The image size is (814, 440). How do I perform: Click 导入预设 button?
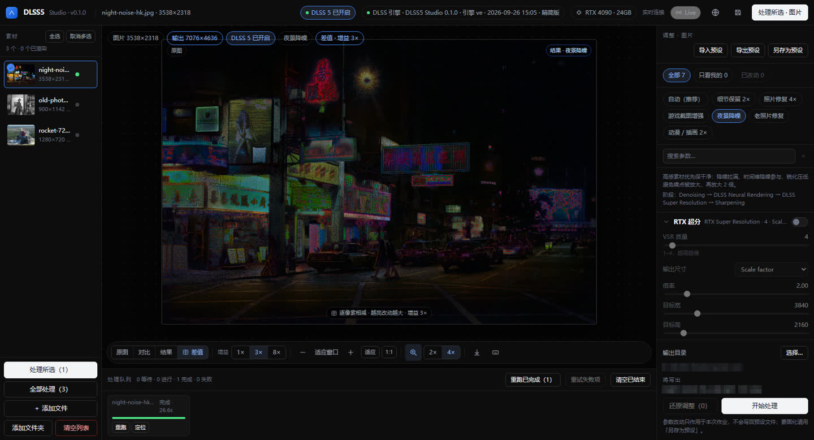[x=711, y=50]
